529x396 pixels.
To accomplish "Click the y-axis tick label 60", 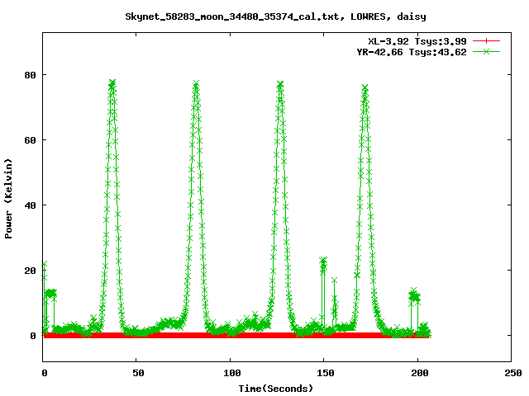I will [x=30, y=140].
